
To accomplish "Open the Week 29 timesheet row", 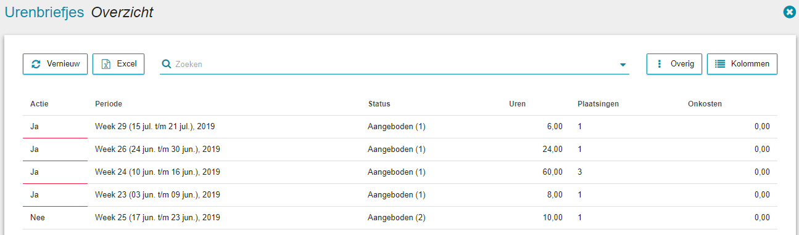I will point(400,127).
